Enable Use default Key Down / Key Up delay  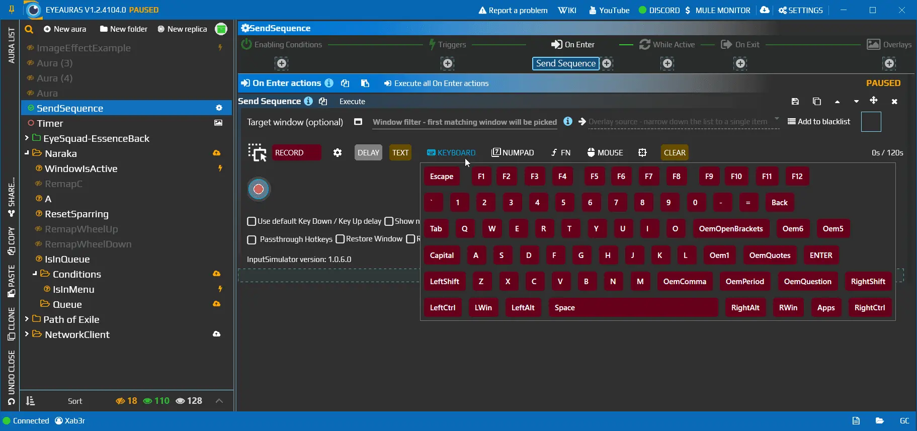[x=252, y=221]
